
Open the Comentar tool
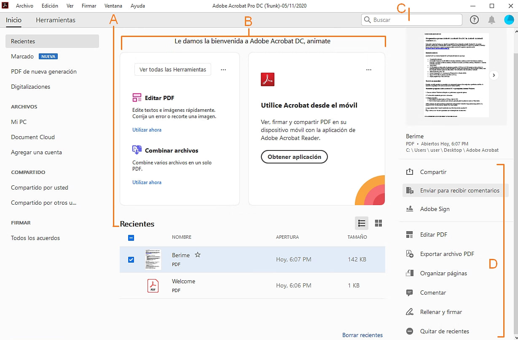pyautogui.click(x=433, y=293)
